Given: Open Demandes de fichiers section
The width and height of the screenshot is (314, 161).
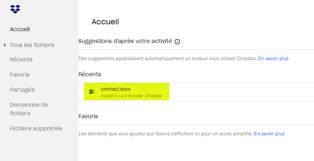Looking at the screenshot, I should pyautogui.click(x=29, y=109).
